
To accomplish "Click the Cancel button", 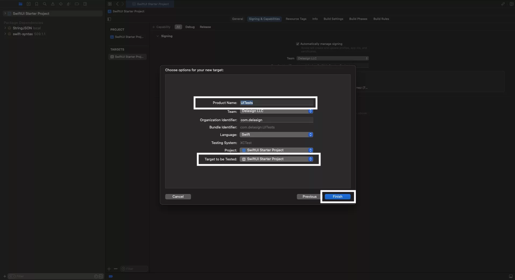I will click(x=178, y=197).
